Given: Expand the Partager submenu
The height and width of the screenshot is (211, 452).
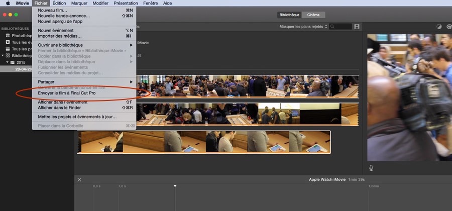Looking at the screenshot, I should pyautogui.click(x=84, y=82).
